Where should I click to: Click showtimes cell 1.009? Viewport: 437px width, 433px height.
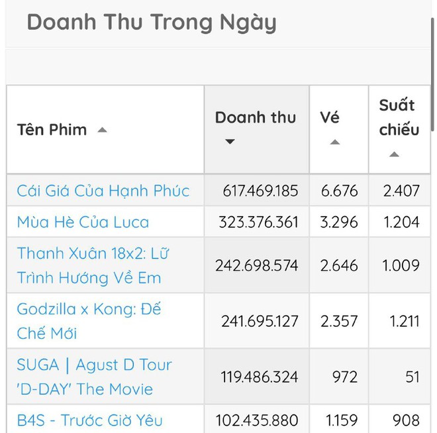tap(401, 265)
